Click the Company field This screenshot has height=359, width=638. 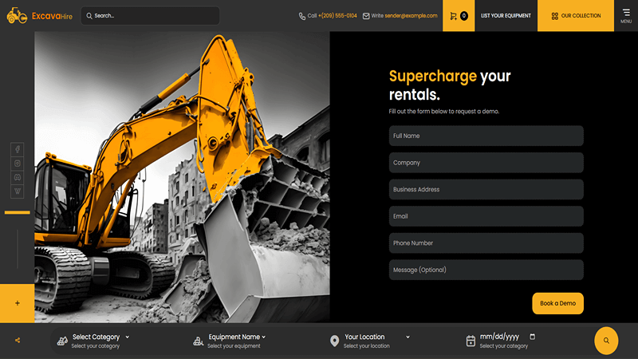(486, 163)
